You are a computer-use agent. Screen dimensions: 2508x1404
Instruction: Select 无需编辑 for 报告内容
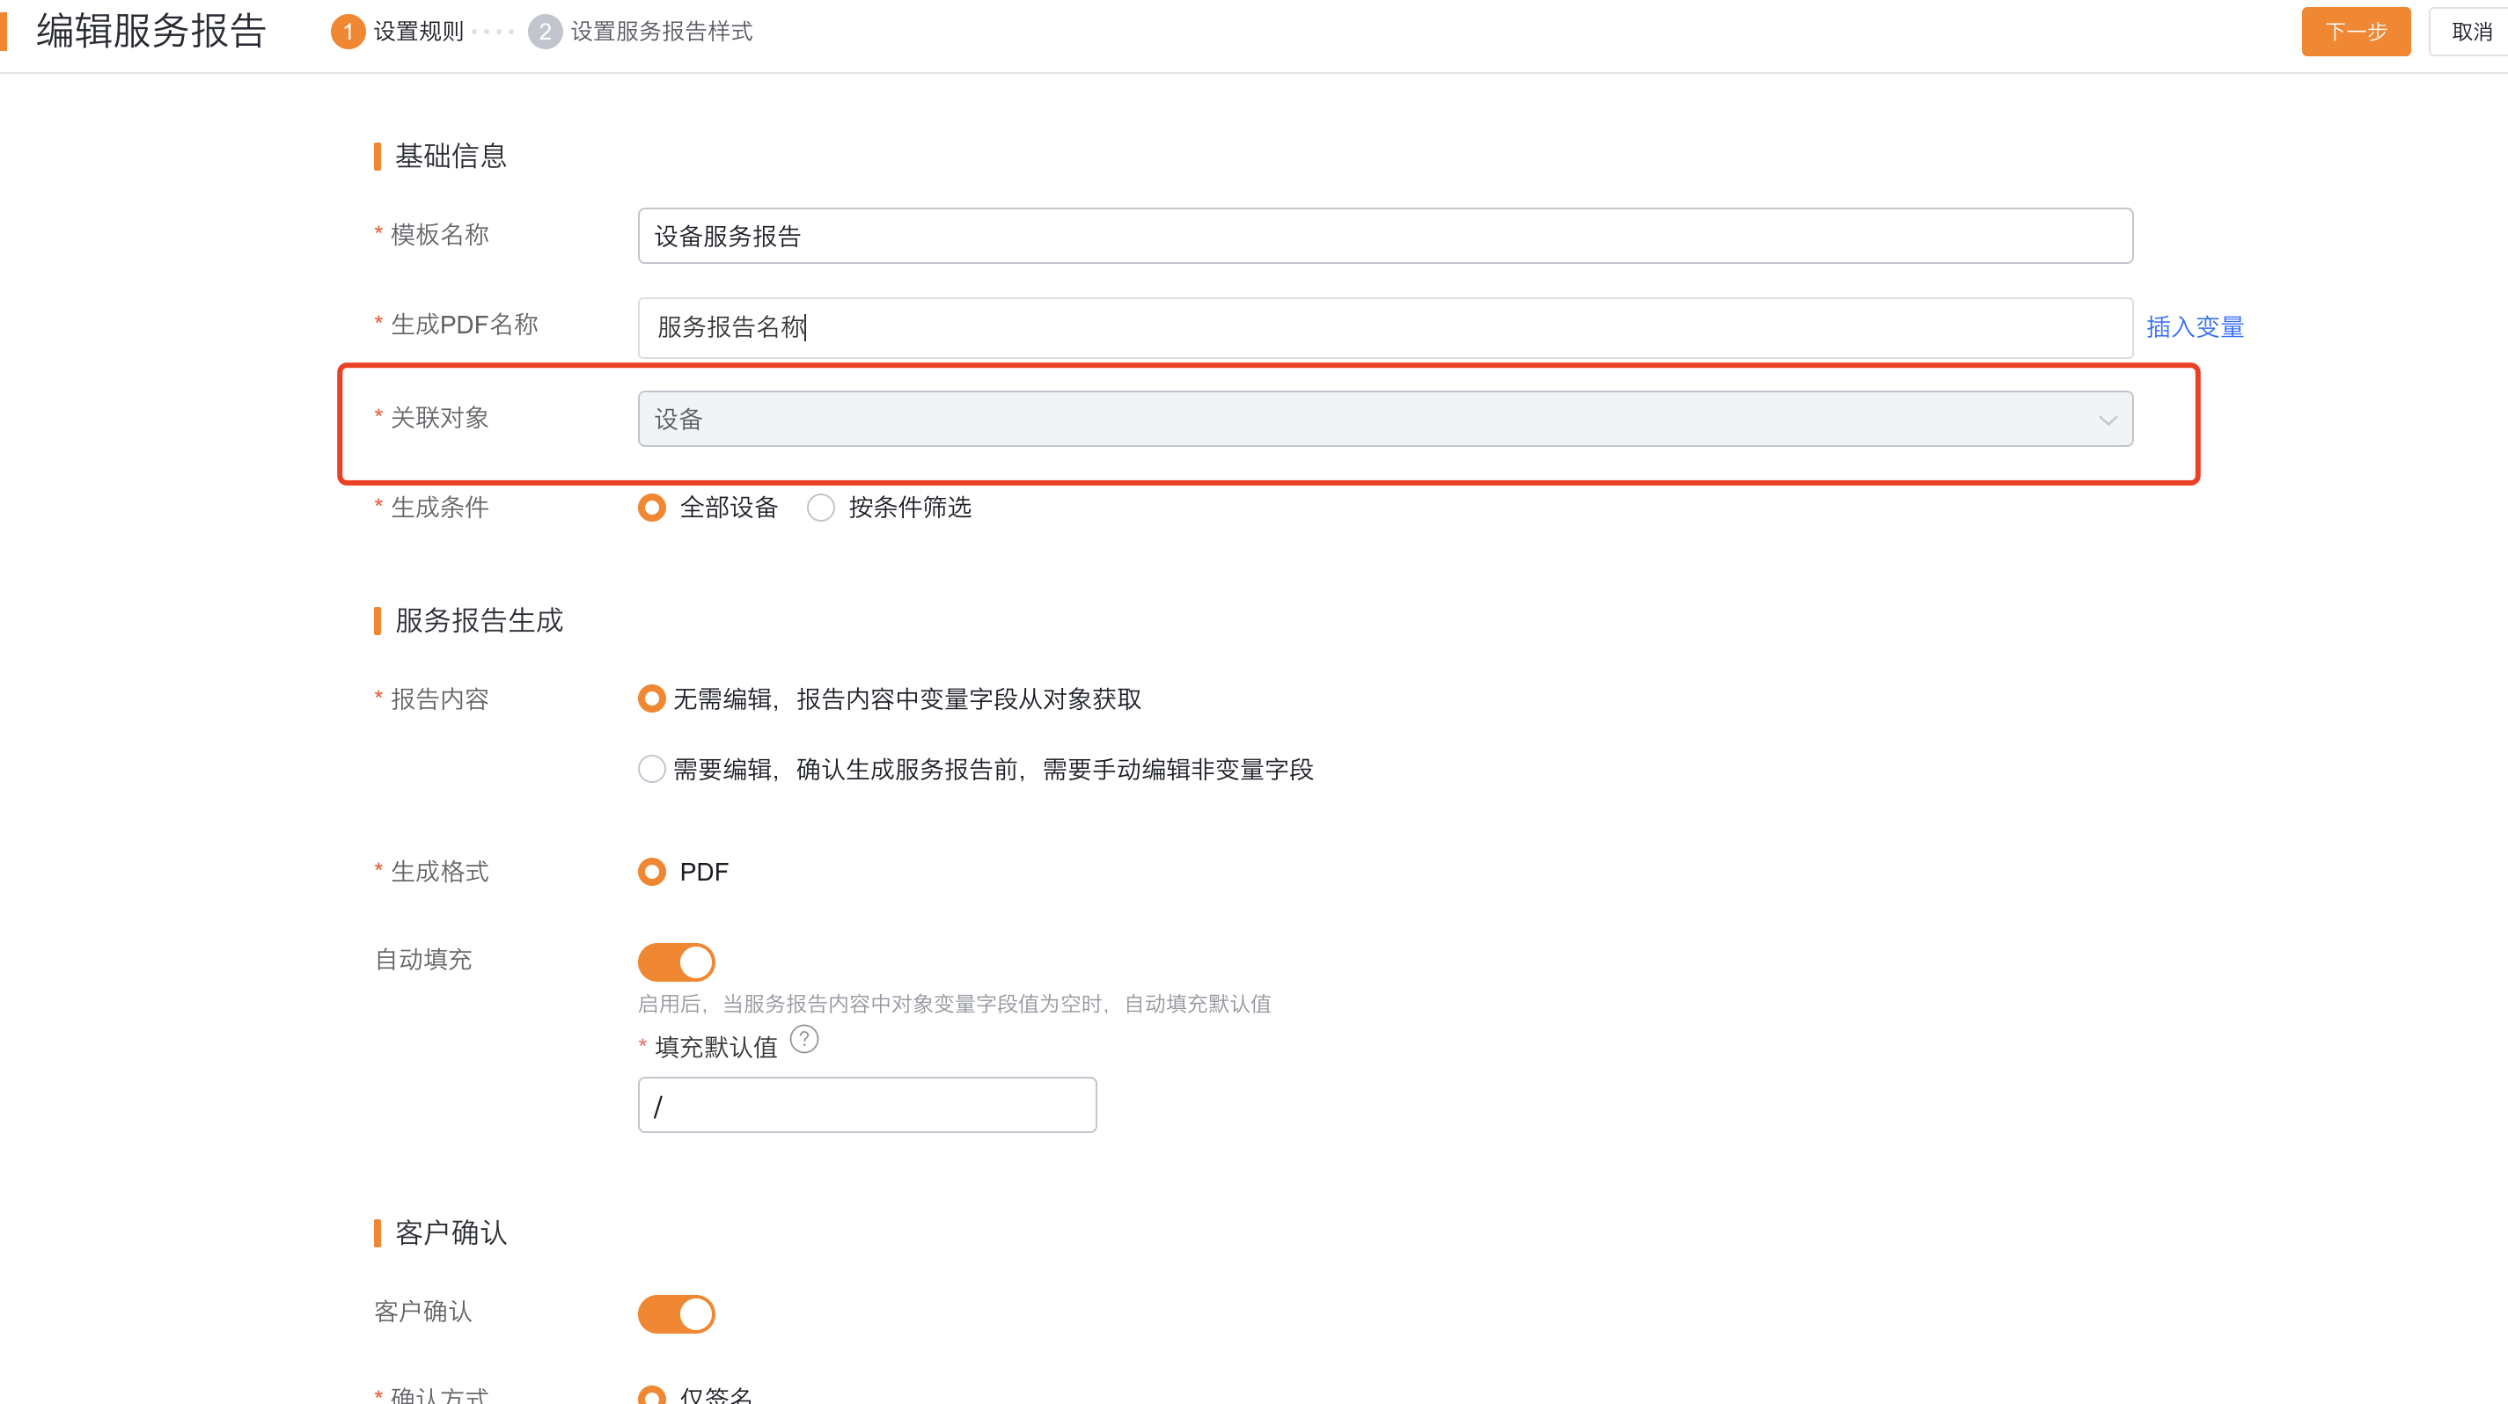click(x=651, y=698)
